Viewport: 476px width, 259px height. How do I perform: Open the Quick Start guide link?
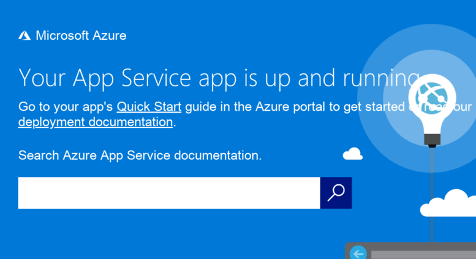tap(149, 107)
